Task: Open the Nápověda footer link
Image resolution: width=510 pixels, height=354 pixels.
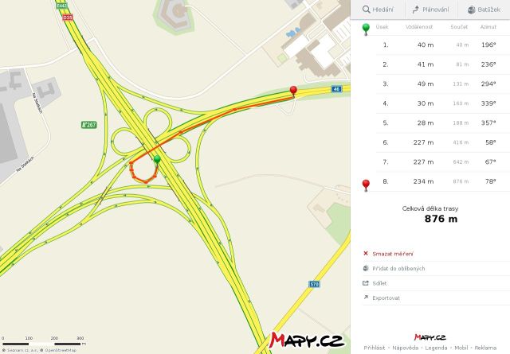Action: click(405, 348)
